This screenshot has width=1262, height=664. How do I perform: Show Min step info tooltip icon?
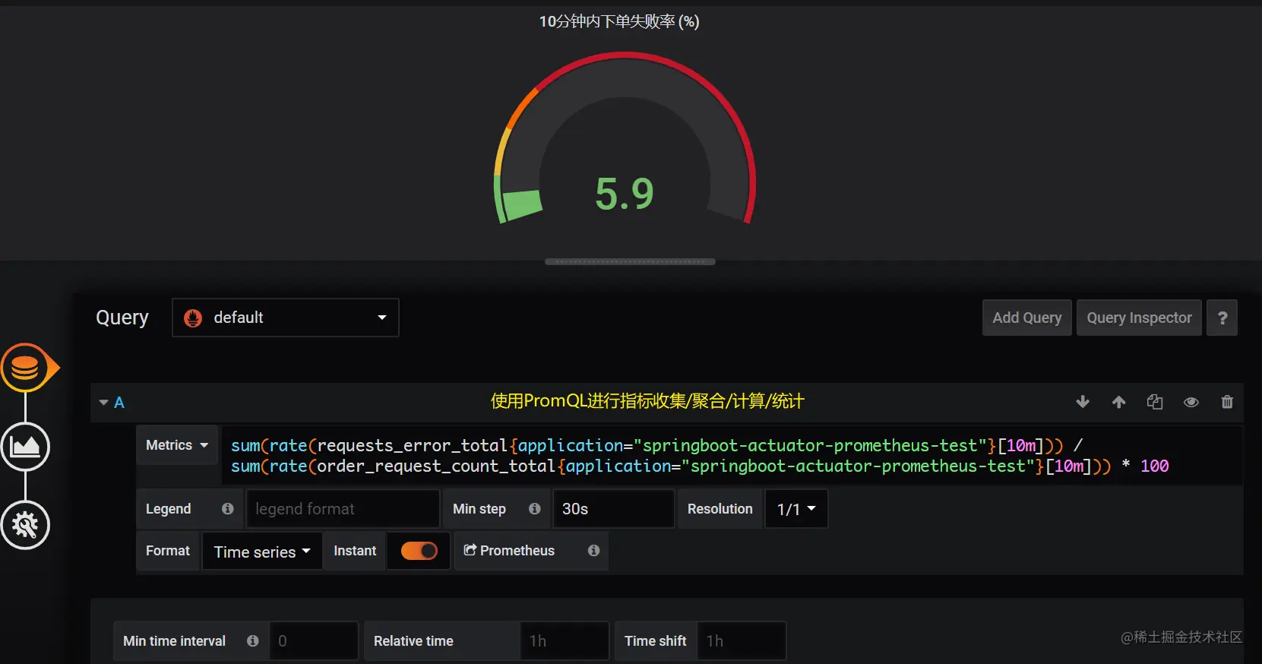[x=535, y=509]
